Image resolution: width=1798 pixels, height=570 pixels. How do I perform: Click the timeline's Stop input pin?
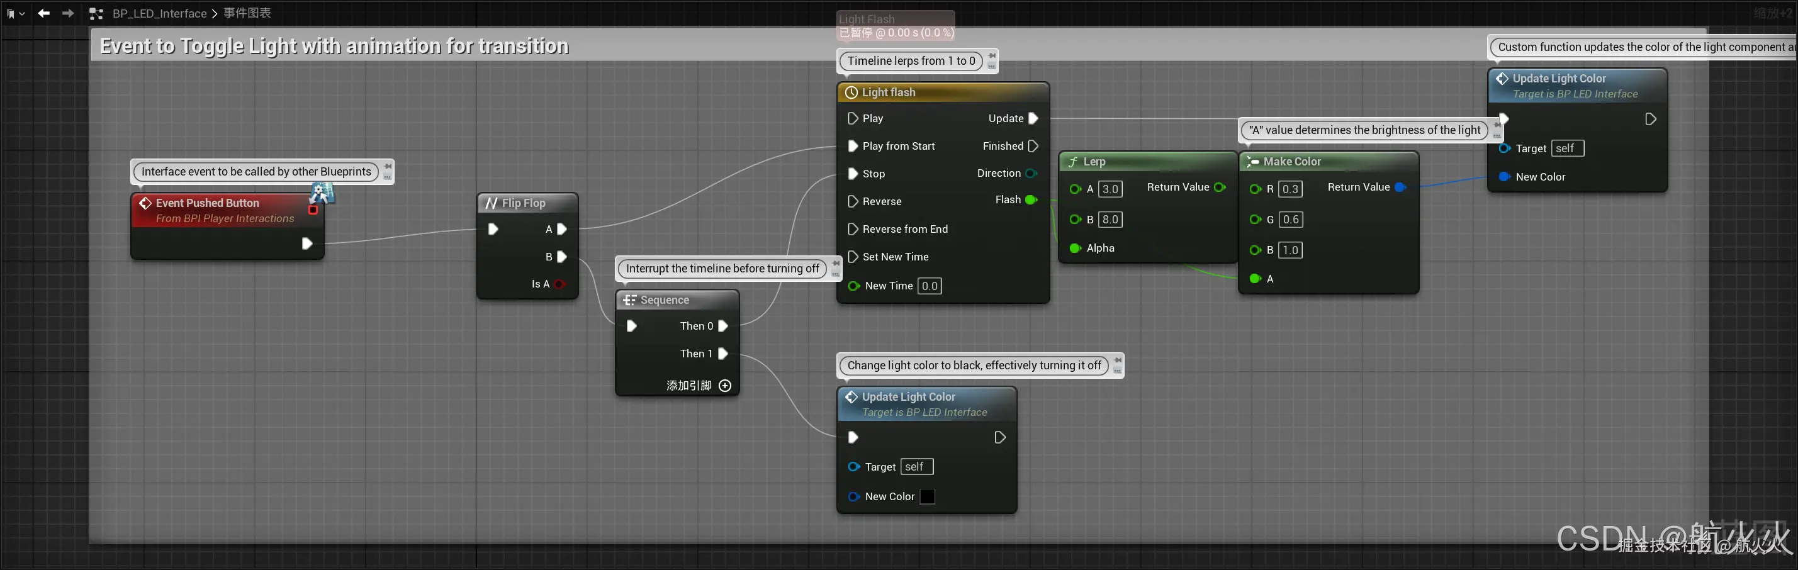click(x=852, y=174)
